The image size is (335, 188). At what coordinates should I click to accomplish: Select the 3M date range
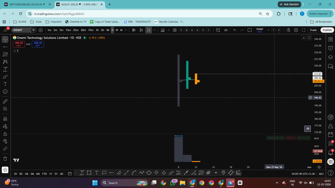tap(32, 174)
